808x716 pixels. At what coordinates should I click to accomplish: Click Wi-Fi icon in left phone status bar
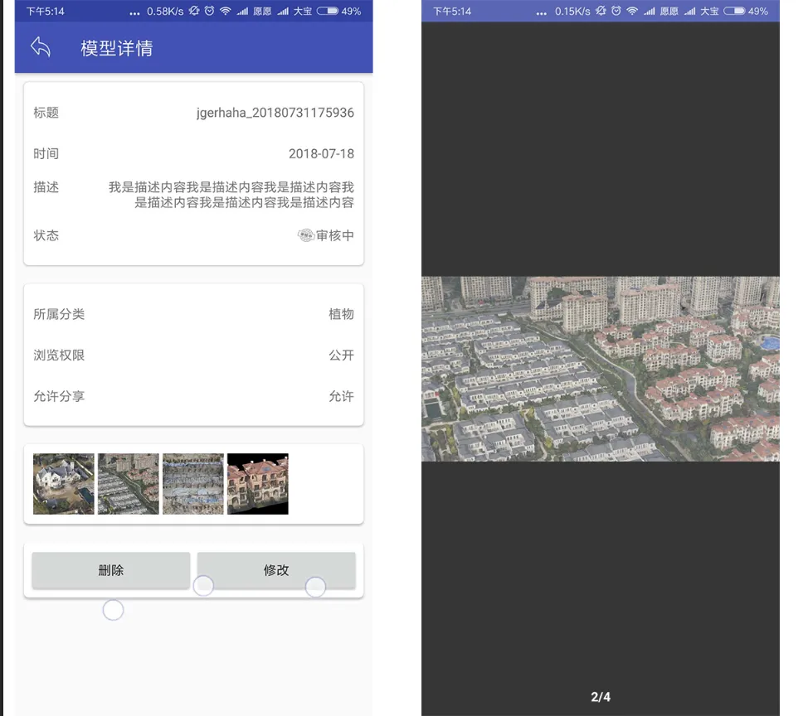[x=225, y=11]
